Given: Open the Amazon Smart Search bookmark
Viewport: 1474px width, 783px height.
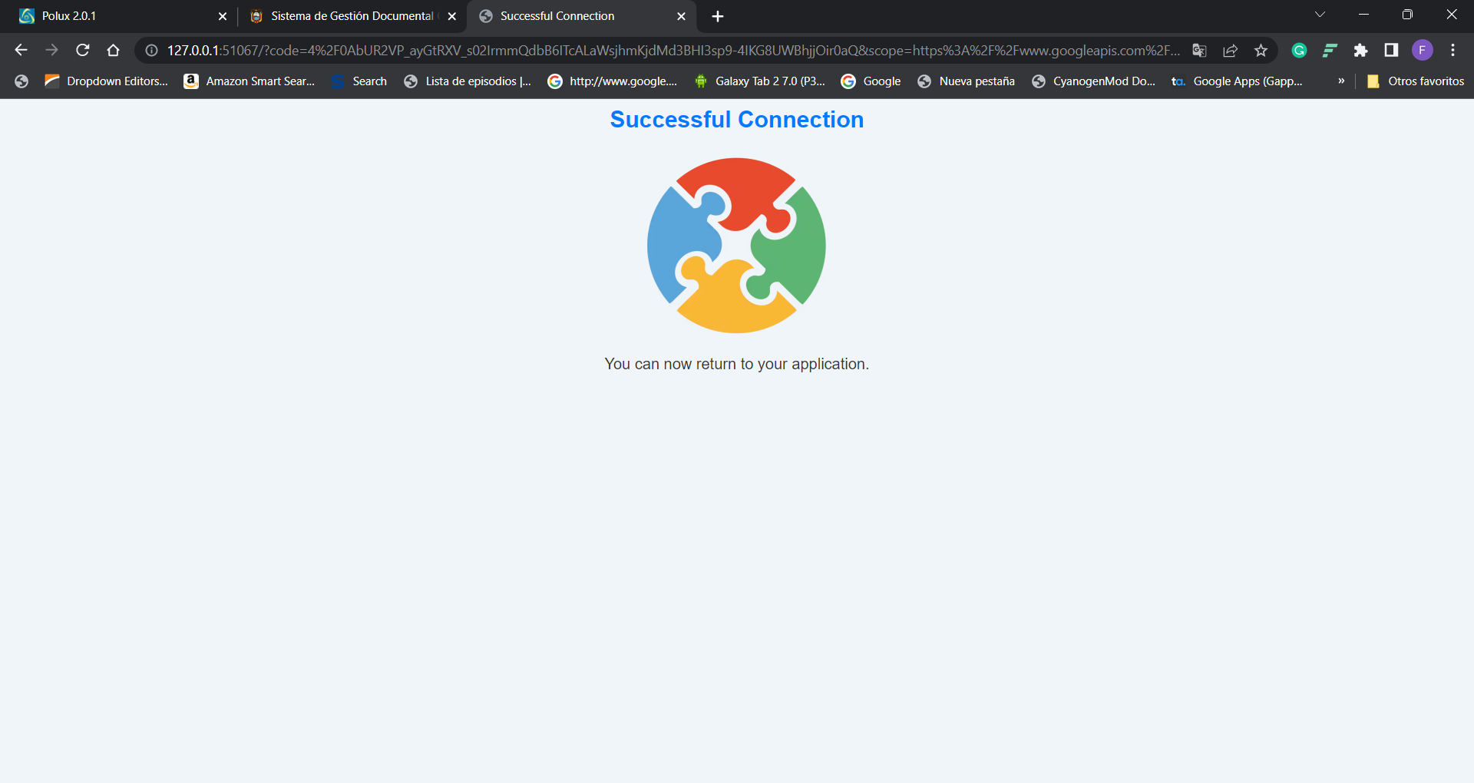Looking at the screenshot, I should (250, 81).
